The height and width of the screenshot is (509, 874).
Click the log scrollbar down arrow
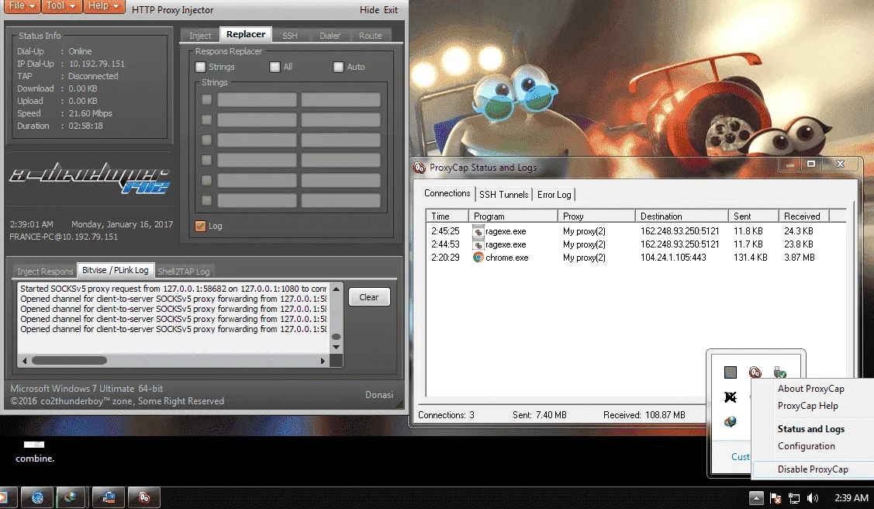[336, 348]
